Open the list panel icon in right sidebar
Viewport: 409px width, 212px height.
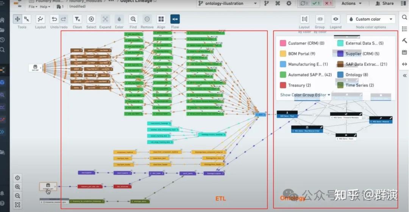[x=404, y=29]
